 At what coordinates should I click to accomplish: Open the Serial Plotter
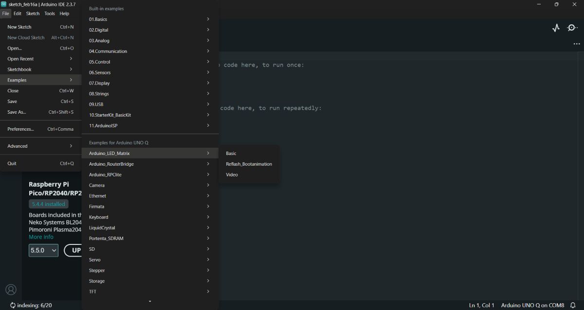pos(555,28)
